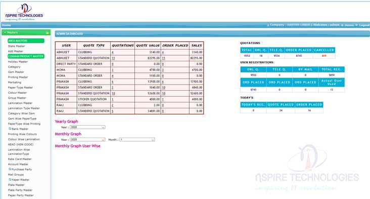Click the folder icon in Masters header
This screenshot has height=199, width=370.
tap(47, 33)
